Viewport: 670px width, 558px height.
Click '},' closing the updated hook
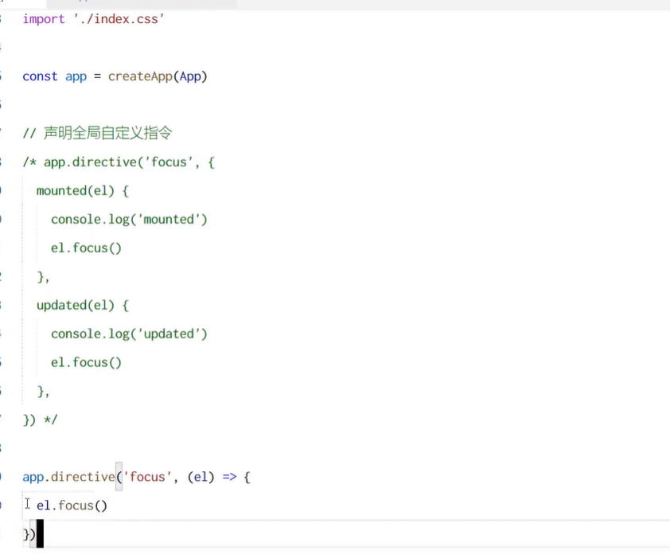click(43, 392)
